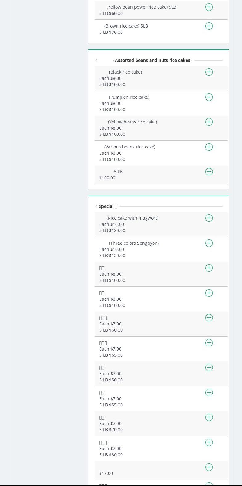Select the Three colors Songpyon item name
Screen dimensions: 242x486
(134, 243)
